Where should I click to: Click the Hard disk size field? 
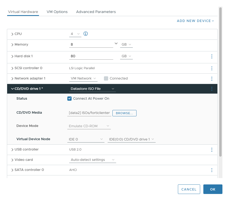[91, 56]
